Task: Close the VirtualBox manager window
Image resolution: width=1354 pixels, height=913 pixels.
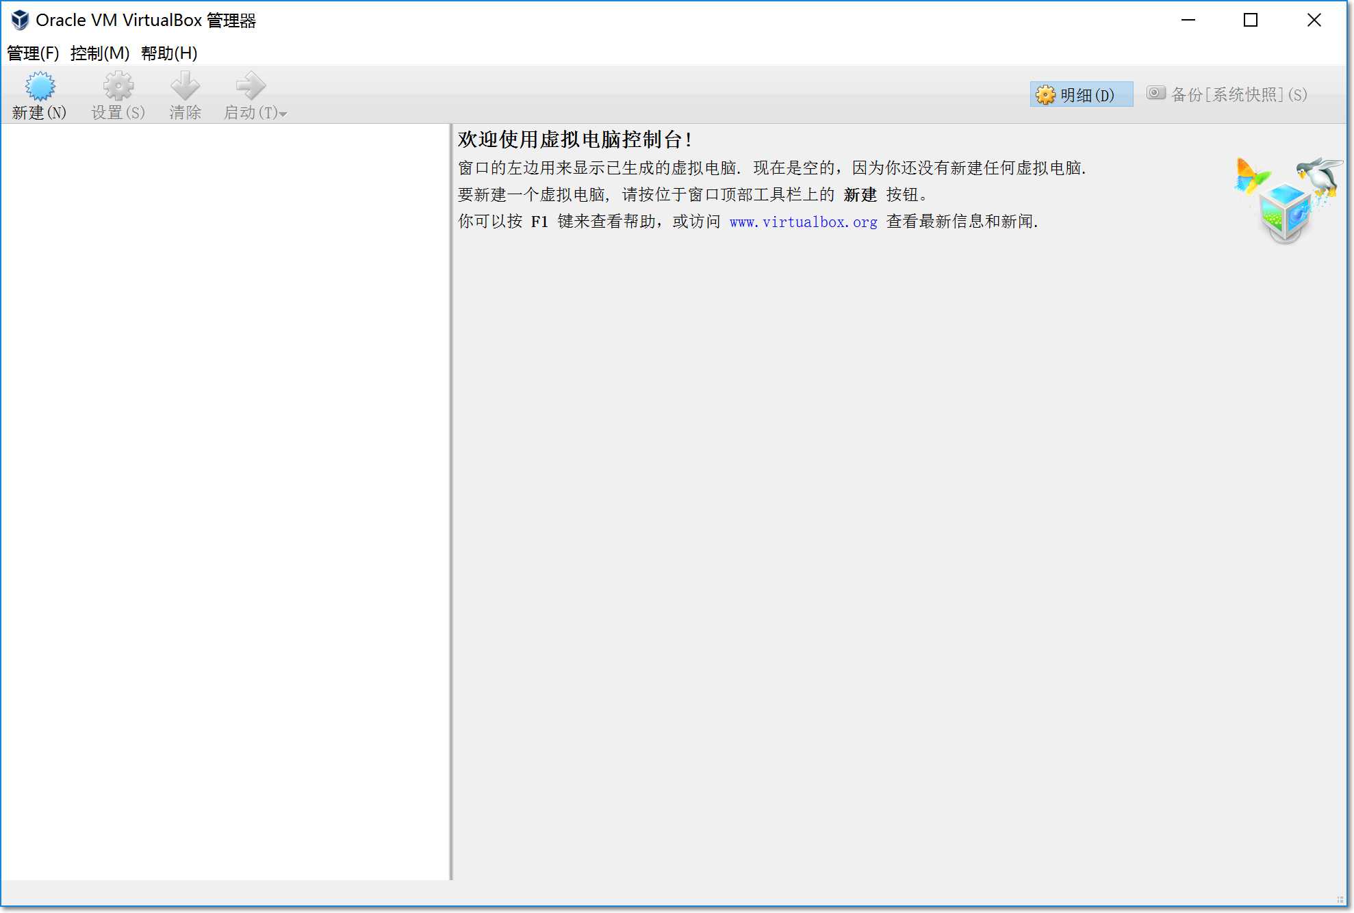Action: (x=1314, y=21)
